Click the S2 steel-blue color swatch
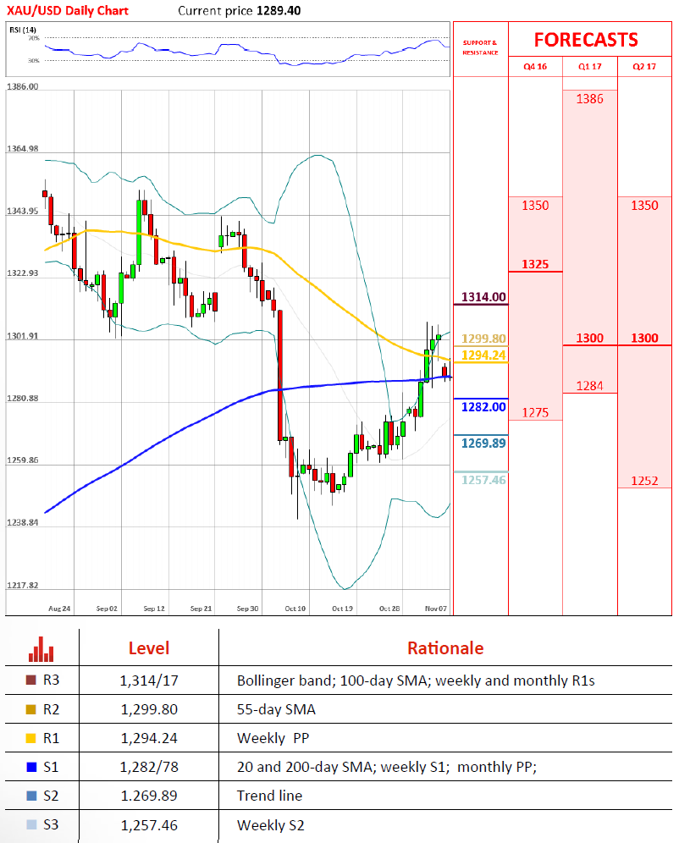The width and height of the screenshot is (679, 843). point(31,796)
